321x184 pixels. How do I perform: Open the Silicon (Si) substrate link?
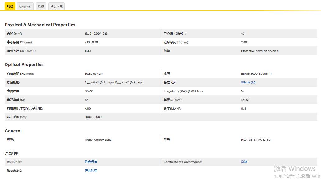coord(248,83)
